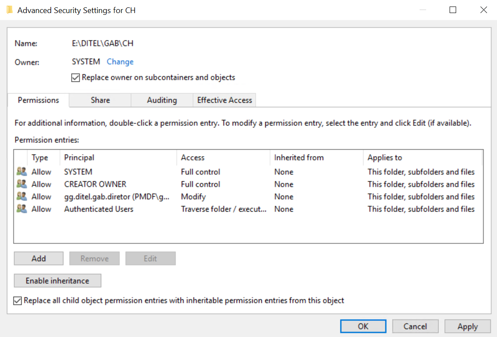The image size is (497, 337).
Task: Open the Auditing tab
Action: point(162,100)
